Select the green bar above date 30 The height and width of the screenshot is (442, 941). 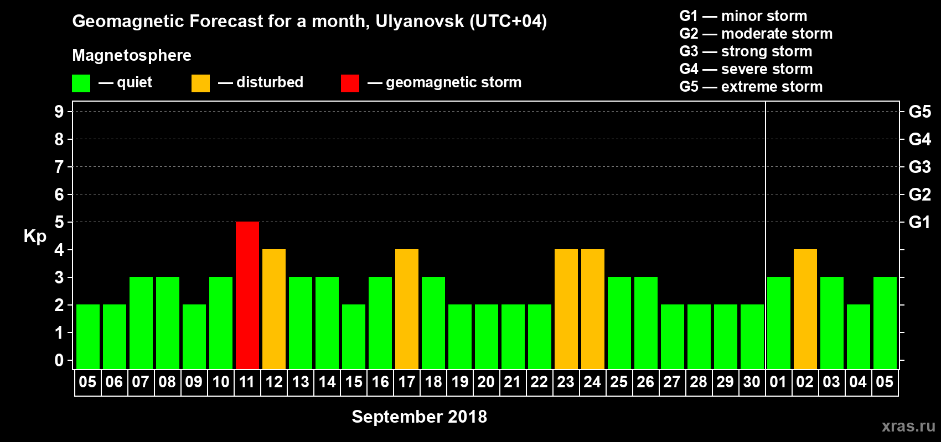tap(752, 336)
